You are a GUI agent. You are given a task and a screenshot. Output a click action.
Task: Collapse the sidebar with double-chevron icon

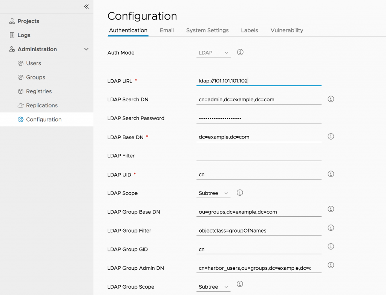click(86, 7)
